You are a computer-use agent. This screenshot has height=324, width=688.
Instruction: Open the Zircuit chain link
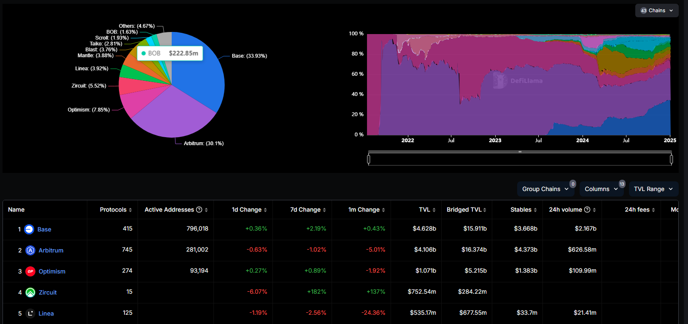tap(48, 292)
